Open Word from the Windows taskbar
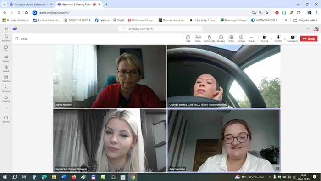321x181 pixels. point(64,177)
